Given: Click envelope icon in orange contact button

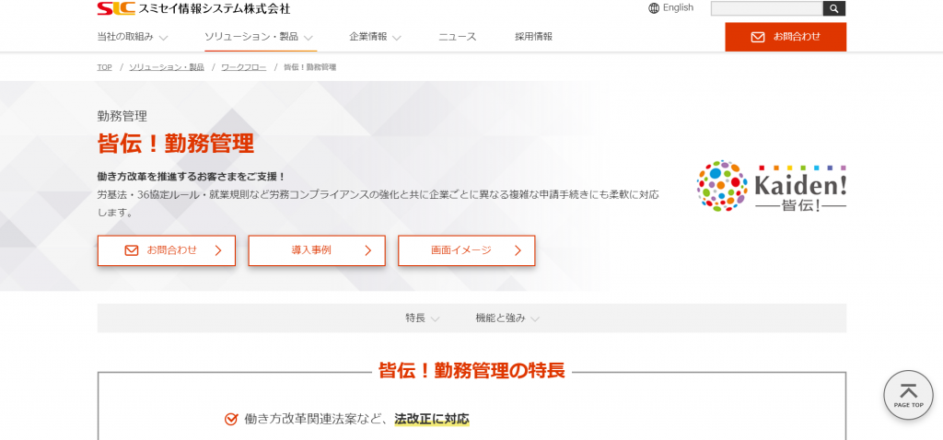Looking at the screenshot, I should tap(758, 37).
